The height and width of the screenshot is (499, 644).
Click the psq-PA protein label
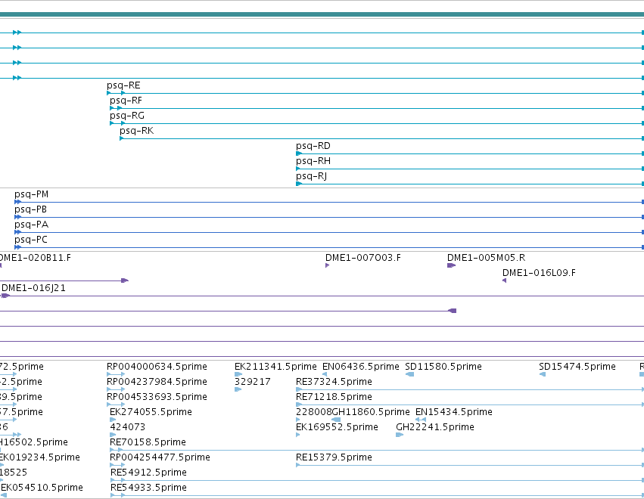click(x=31, y=225)
